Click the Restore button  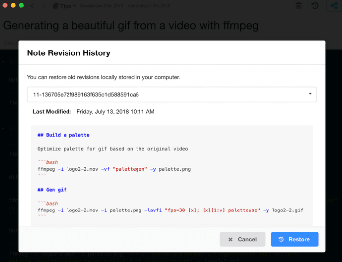294,239
